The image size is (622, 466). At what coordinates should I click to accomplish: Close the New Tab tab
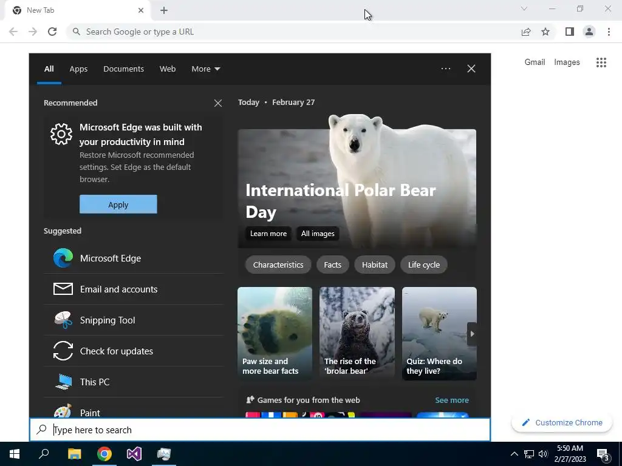(x=141, y=10)
